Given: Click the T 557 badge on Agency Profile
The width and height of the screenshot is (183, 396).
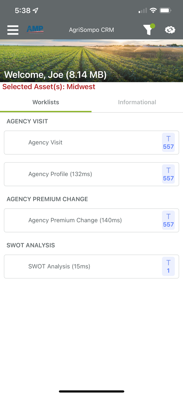Looking at the screenshot, I should [168, 174].
